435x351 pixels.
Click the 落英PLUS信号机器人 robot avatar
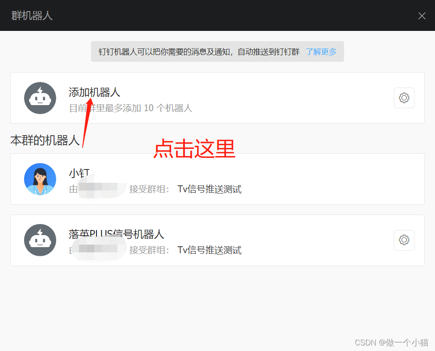[x=40, y=240]
